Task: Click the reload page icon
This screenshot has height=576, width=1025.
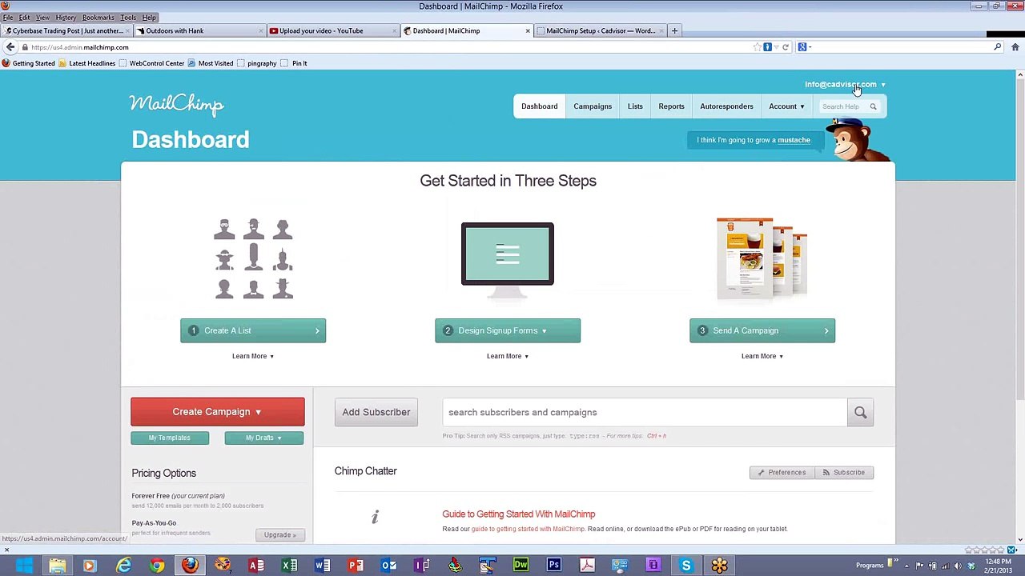Action: pos(786,47)
